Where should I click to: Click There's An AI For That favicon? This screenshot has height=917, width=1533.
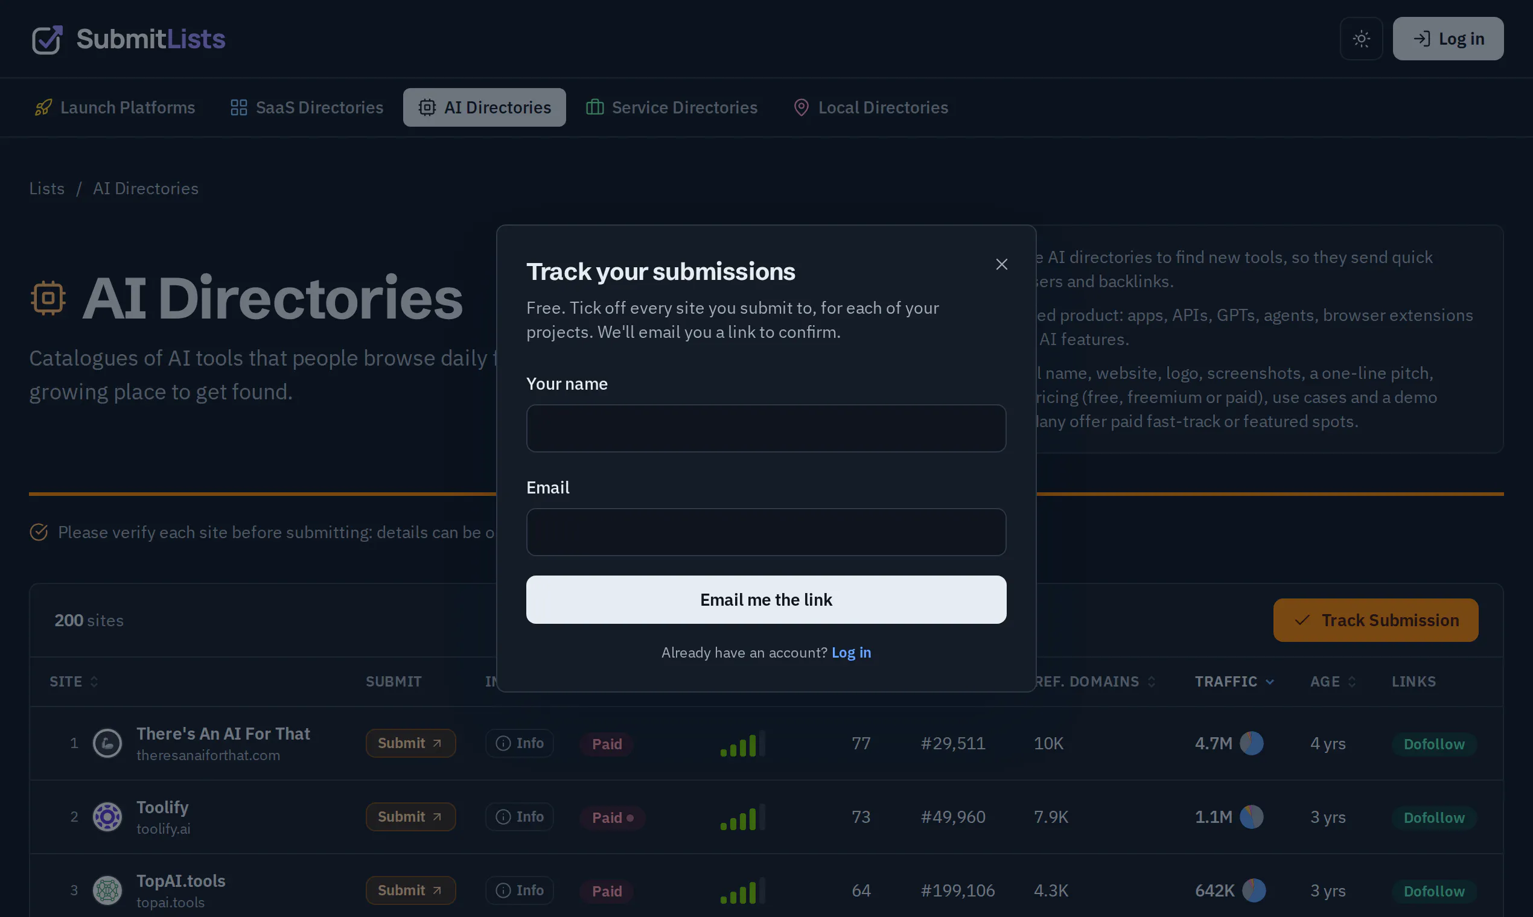point(107,743)
